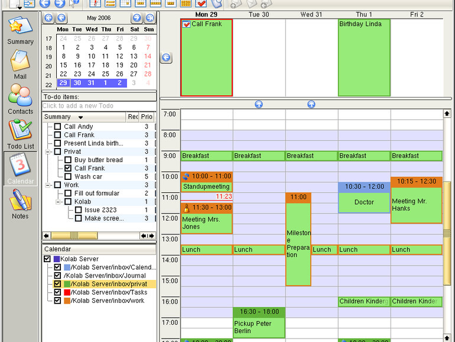Click the up-arrow indicator above Wed 31 column

click(x=311, y=104)
